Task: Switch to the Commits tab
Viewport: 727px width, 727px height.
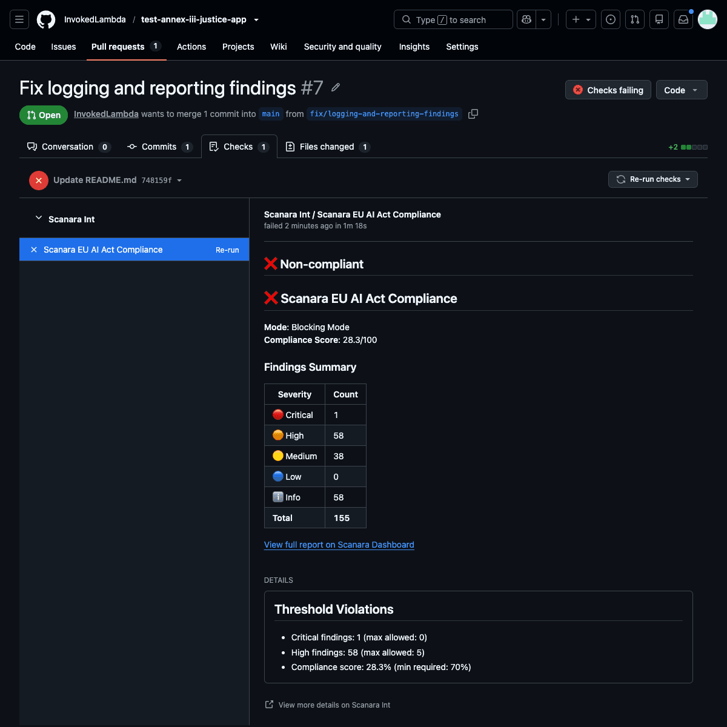Action: [x=160, y=147]
